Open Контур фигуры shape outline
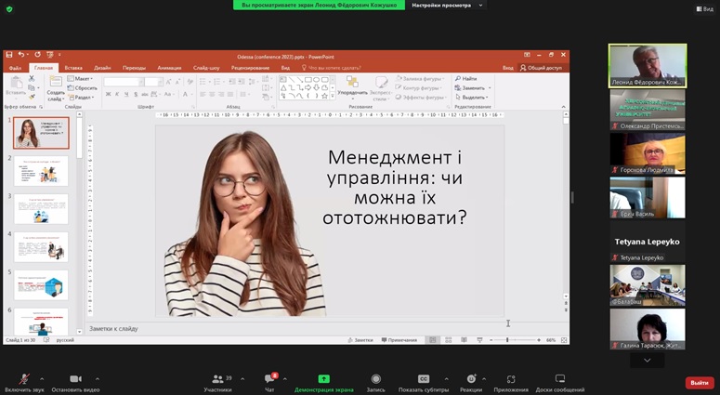This screenshot has width=720, height=395. tap(419, 87)
